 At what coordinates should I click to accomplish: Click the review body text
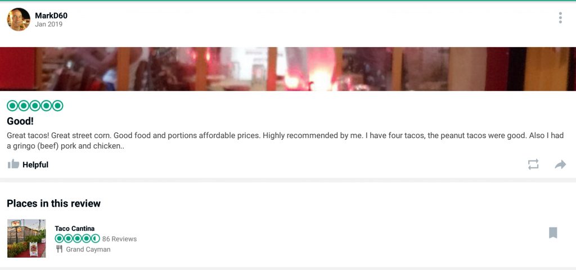(285, 140)
